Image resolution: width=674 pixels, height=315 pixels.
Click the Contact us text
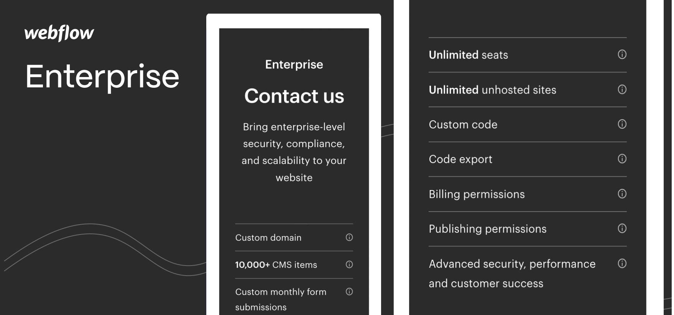click(294, 97)
